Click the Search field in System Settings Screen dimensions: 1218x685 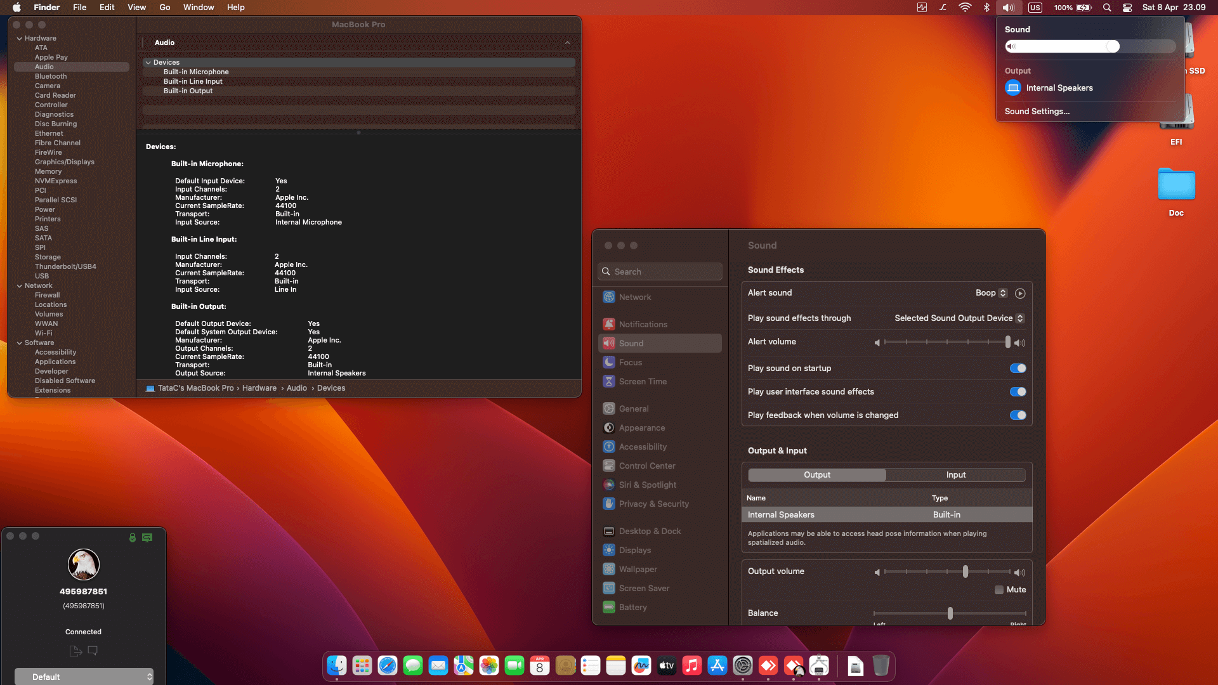(660, 271)
